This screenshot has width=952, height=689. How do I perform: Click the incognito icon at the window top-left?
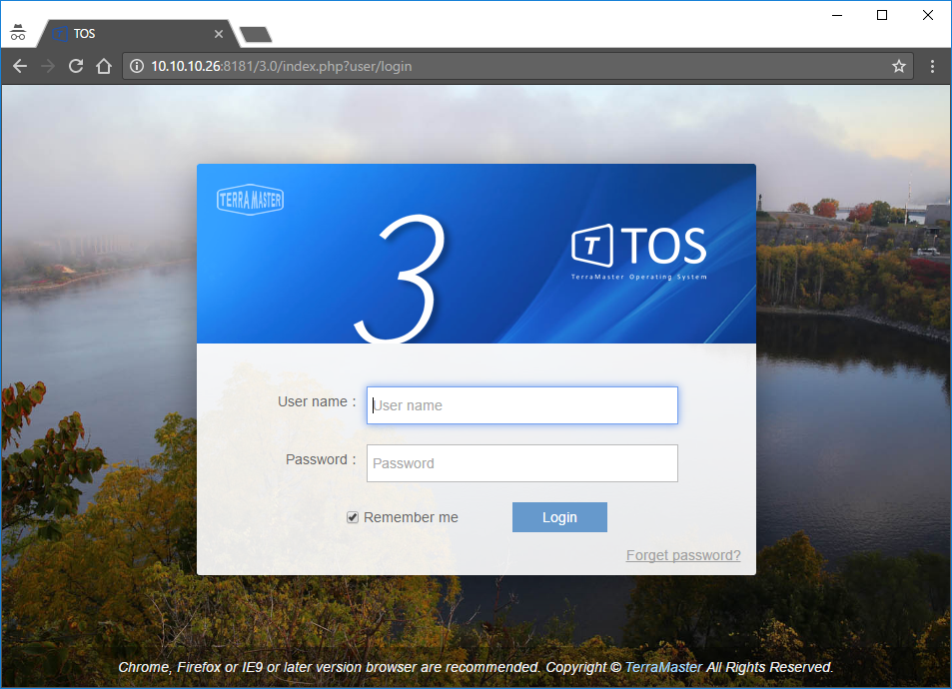[18, 32]
